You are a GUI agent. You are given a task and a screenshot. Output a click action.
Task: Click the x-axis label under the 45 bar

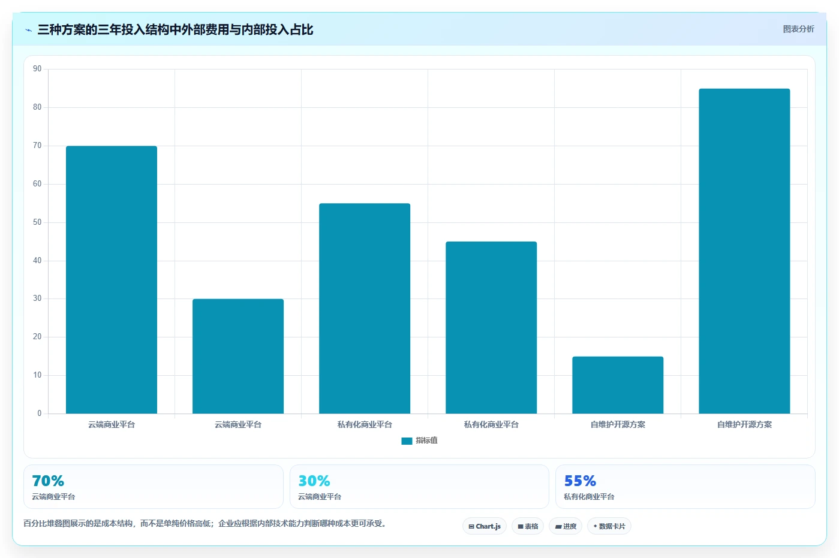tap(491, 424)
